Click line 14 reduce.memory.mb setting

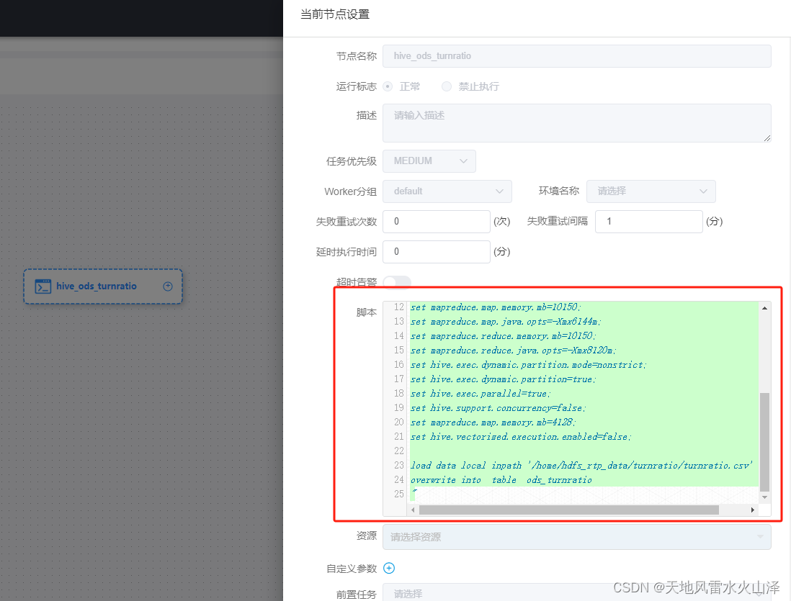click(503, 336)
